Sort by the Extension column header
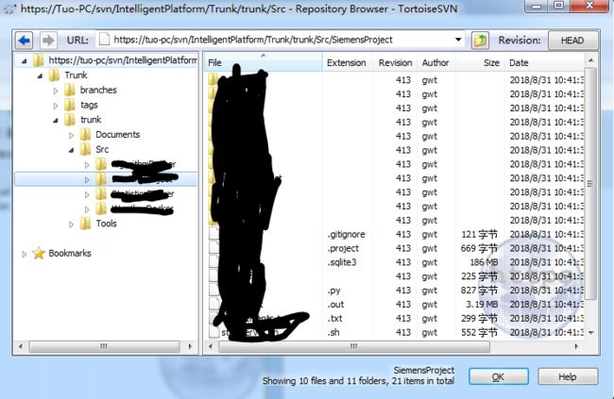The width and height of the screenshot is (614, 399). (346, 62)
